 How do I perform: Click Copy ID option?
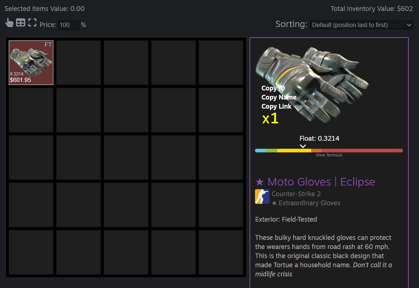[273, 88]
